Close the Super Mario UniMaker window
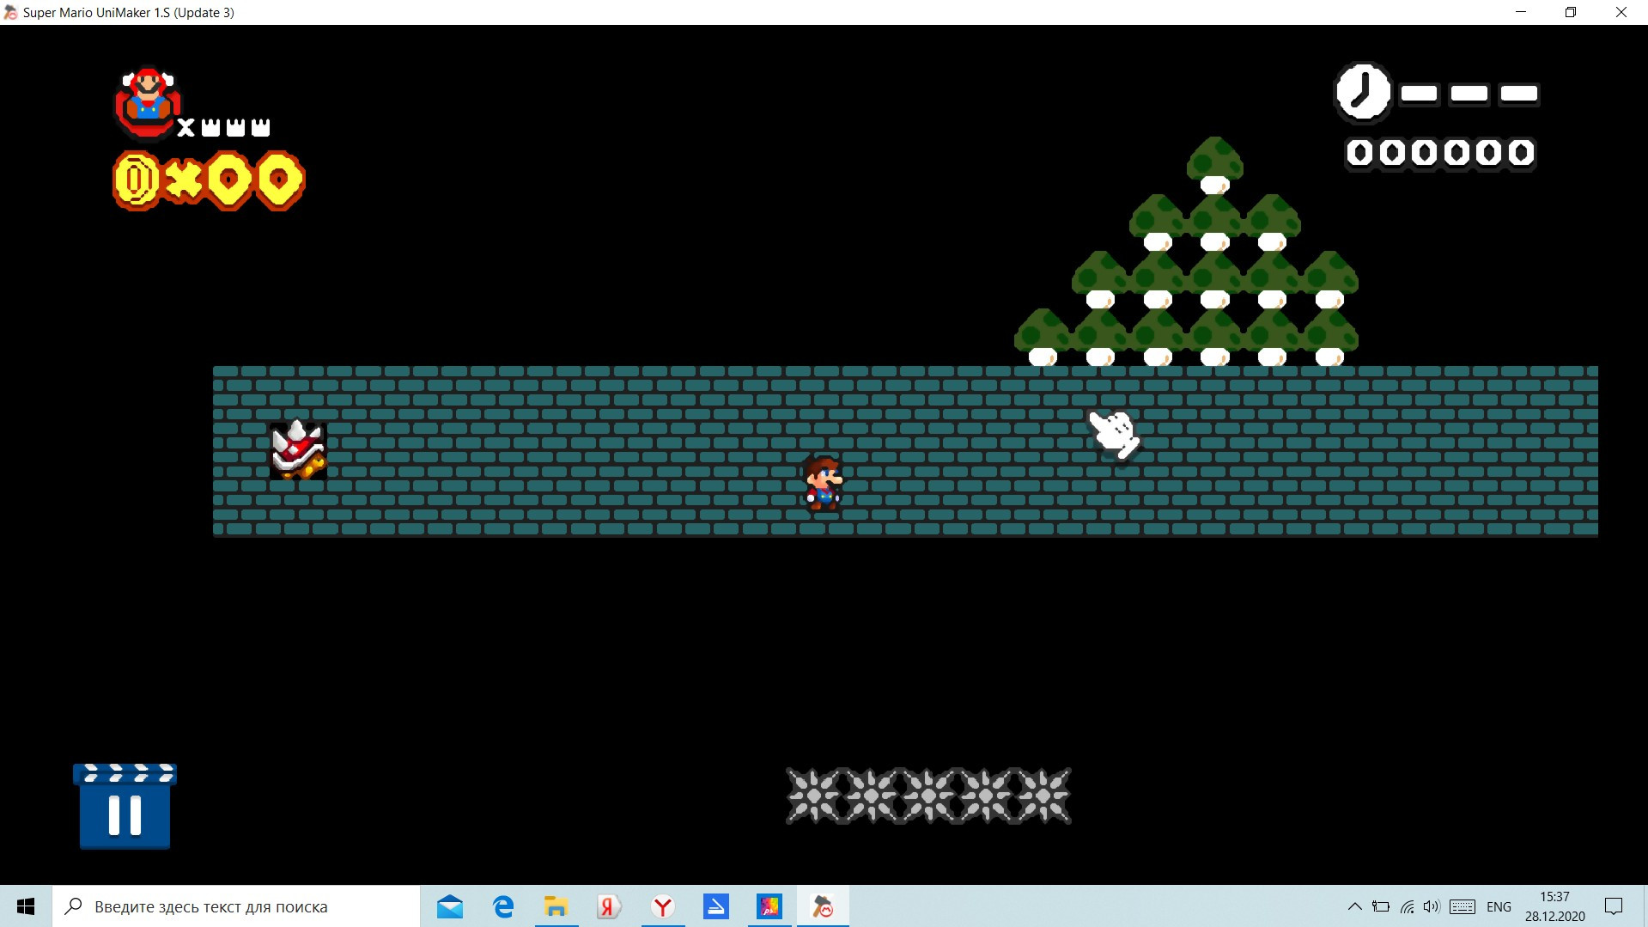Image resolution: width=1648 pixels, height=927 pixels. pyautogui.click(x=1621, y=12)
